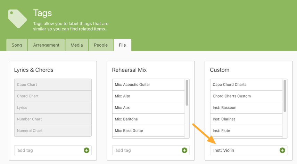Select the Lyrics tag row
Image resolution: width=297 pixels, height=164 pixels.
(53, 108)
